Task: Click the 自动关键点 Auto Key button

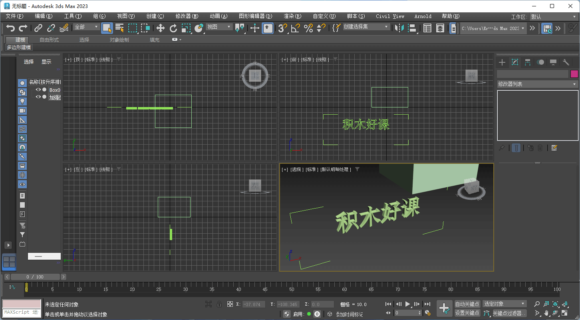Action: click(467, 304)
